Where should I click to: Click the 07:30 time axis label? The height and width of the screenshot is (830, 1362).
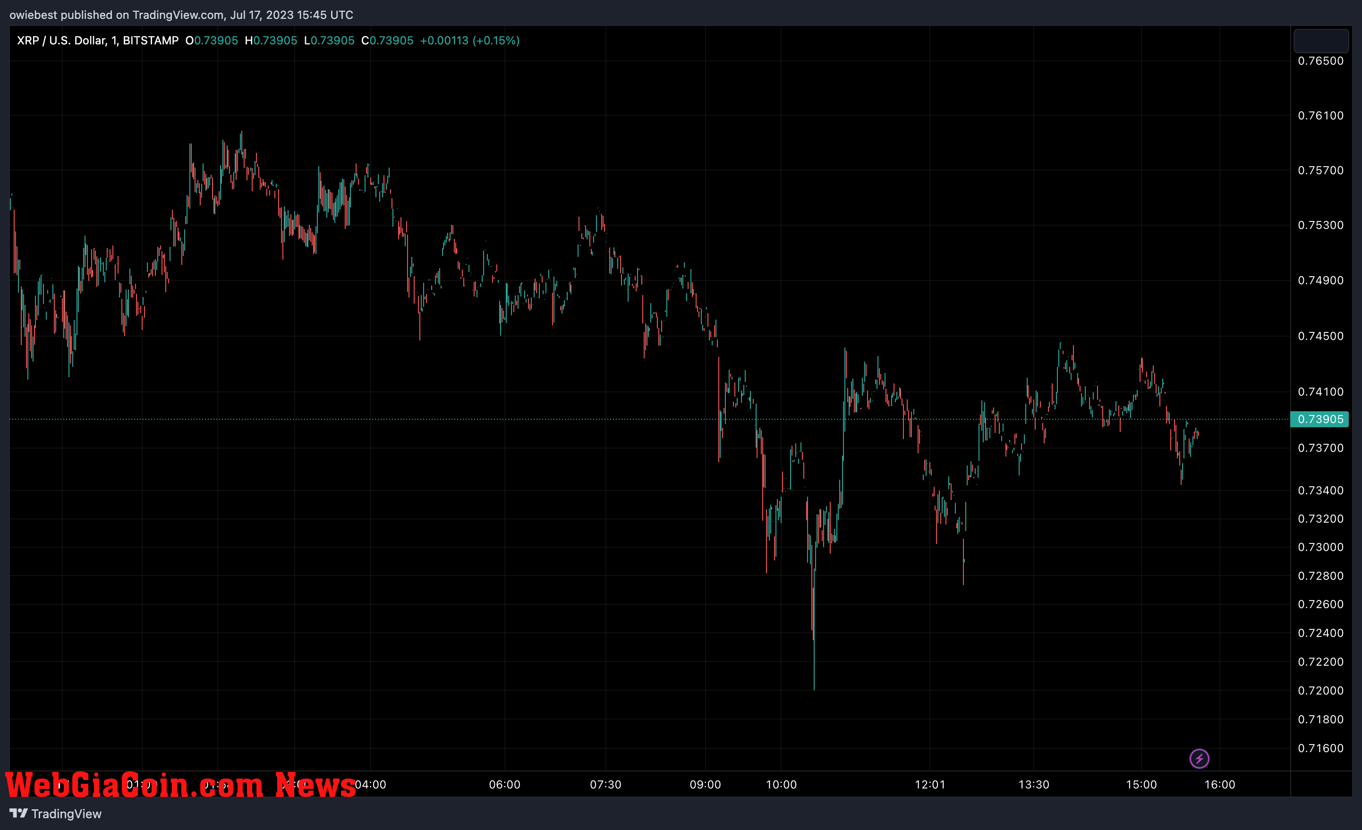[x=606, y=784]
